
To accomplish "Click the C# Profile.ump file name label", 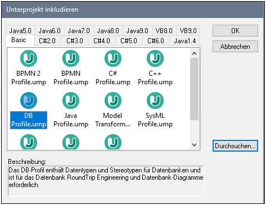I will 113,78.
